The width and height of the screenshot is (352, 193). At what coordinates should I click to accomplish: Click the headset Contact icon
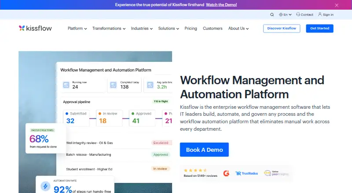pos(298,14)
